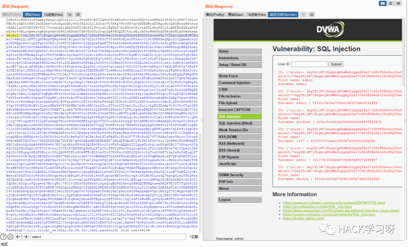Open XSS (DOM) module

[x=240, y=137]
